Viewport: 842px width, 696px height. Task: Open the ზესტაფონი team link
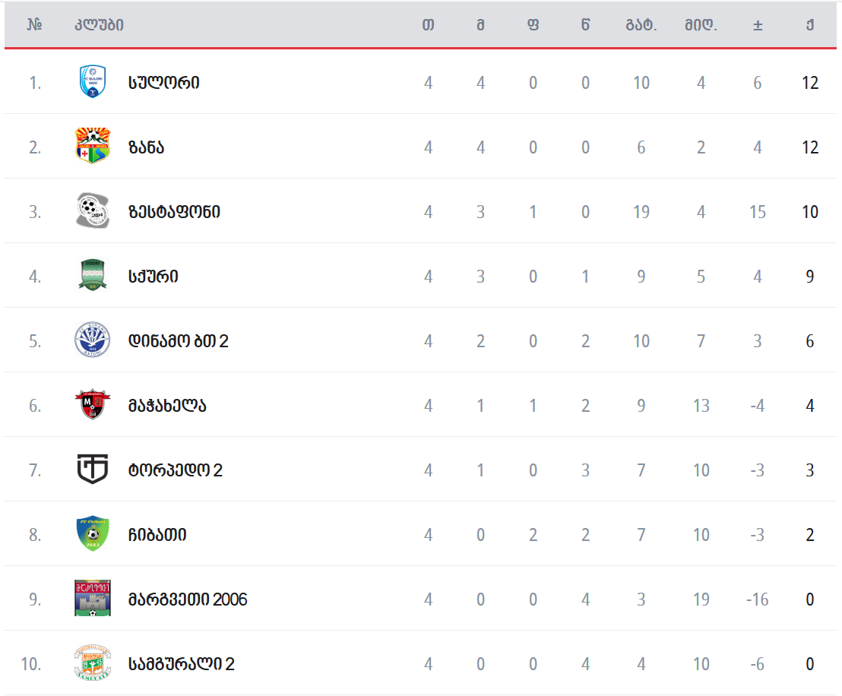(x=174, y=211)
